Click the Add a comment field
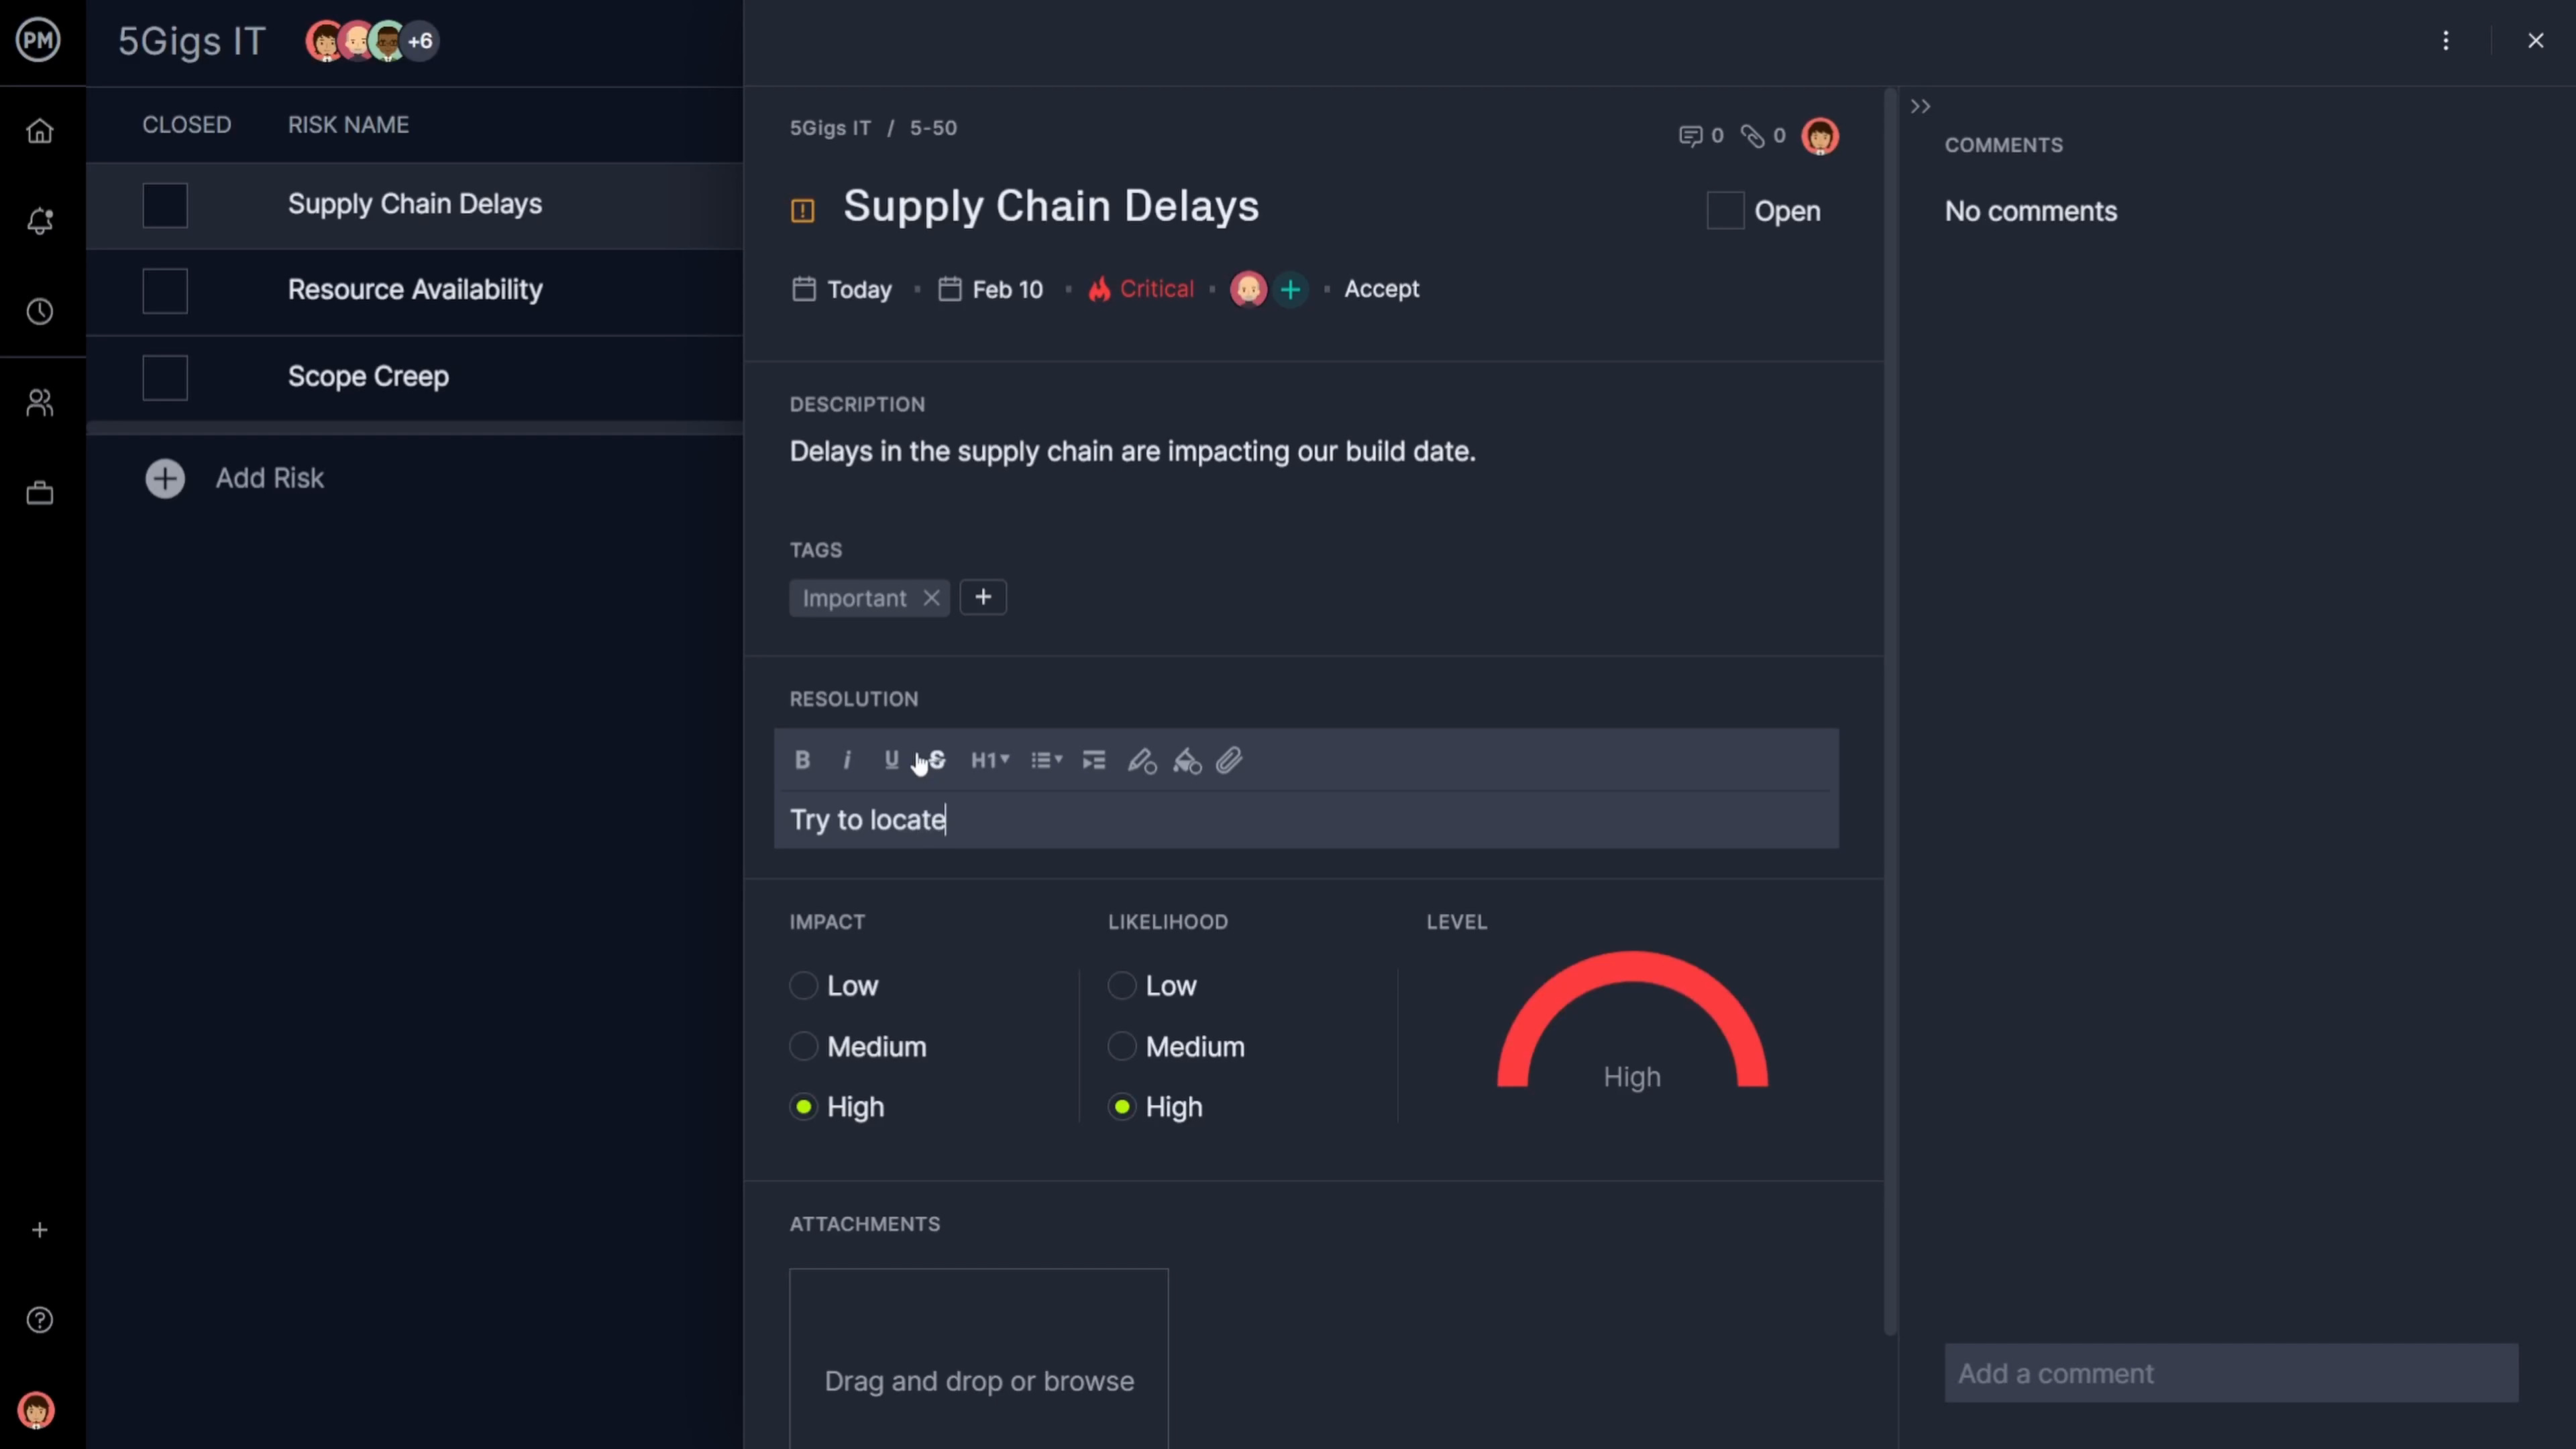The width and height of the screenshot is (2576, 1449). pos(2230,1373)
